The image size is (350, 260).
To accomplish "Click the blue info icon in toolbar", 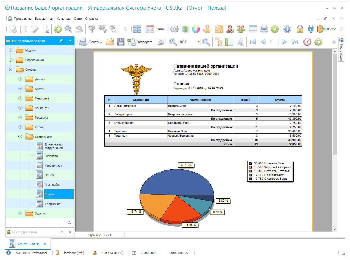I will 287,29.
